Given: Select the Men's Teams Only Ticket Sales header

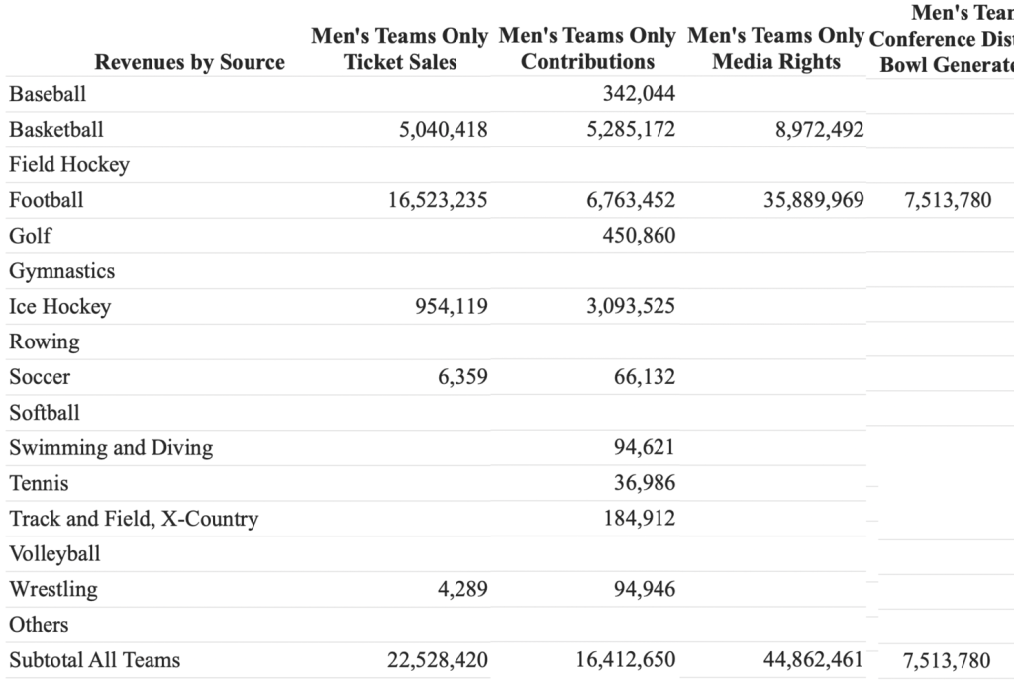Looking at the screenshot, I should pyautogui.click(x=400, y=49).
